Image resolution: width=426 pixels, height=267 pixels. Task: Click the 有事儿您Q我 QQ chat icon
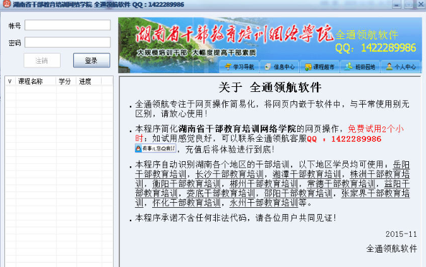[155, 149]
